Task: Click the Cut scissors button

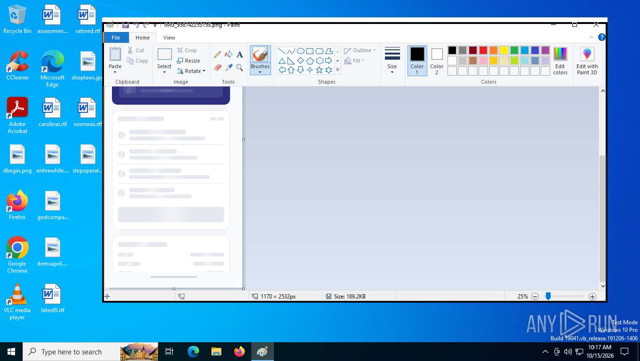Action: (136, 50)
